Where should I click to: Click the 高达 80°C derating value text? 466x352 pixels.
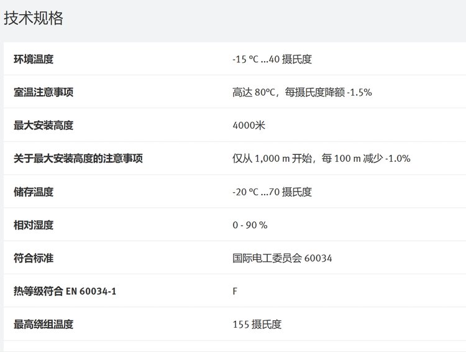pyautogui.click(x=302, y=93)
